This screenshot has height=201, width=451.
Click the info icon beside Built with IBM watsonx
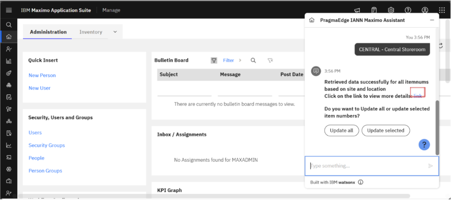(360, 182)
